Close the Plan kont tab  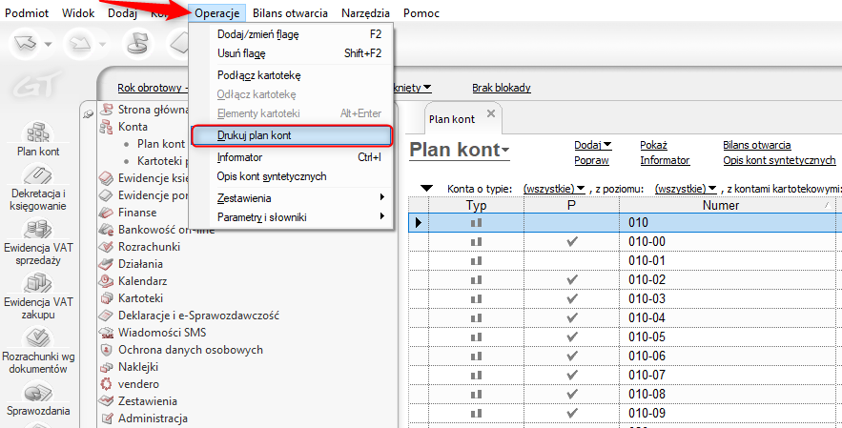(491, 114)
